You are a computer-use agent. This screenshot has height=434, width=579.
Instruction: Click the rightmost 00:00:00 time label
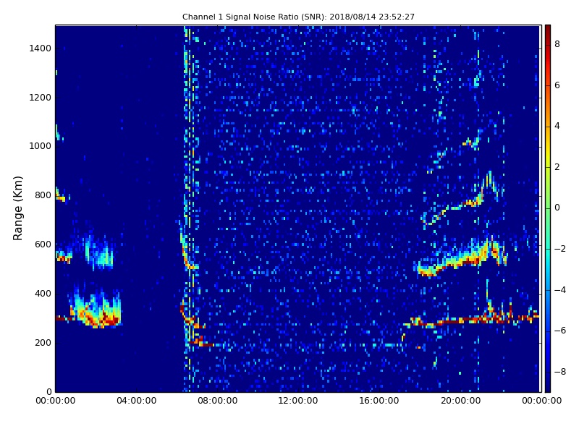click(541, 401)
